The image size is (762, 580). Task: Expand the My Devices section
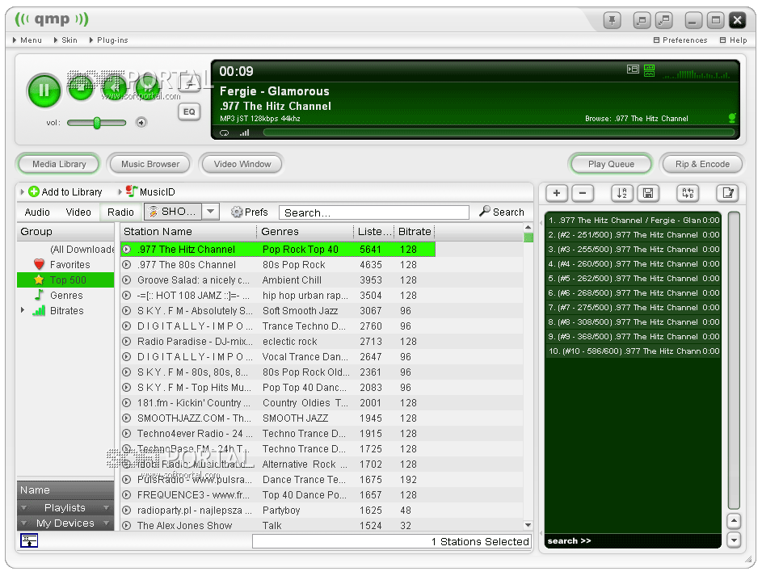(x=65, y=523)
